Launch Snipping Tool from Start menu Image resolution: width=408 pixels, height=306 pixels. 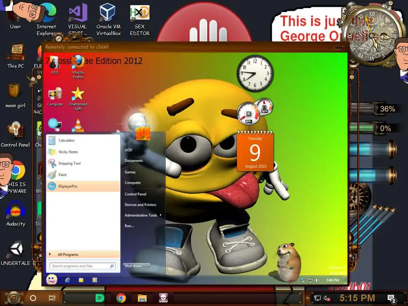coord(83,163)
